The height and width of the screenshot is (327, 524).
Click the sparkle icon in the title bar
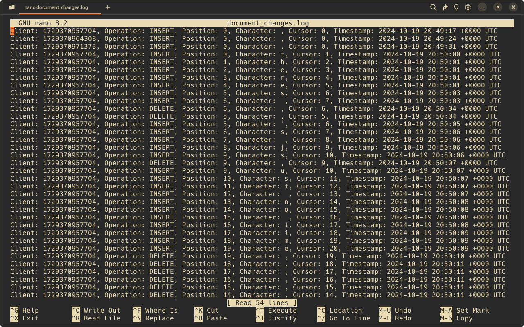click(x=445, y=7)
